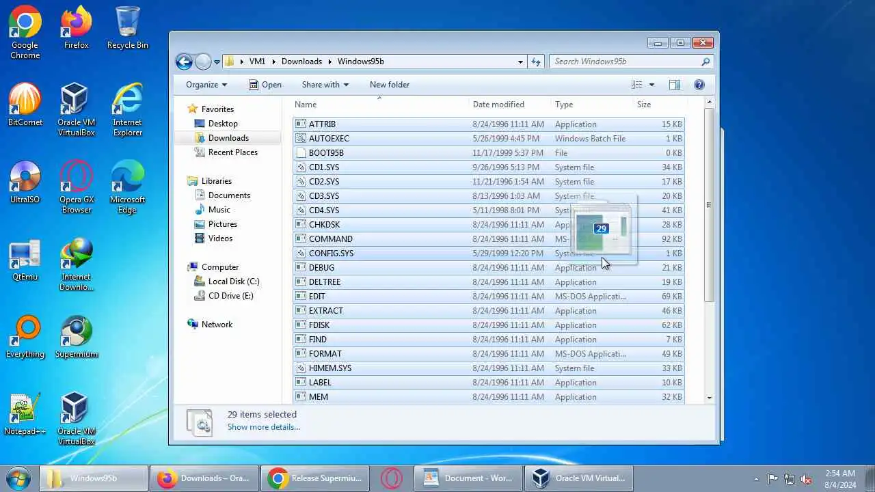The height and width of the screenshot is (492, 875).
Task: Expand the VM1 breadcrumb arrow
Action: pos(273,61)
